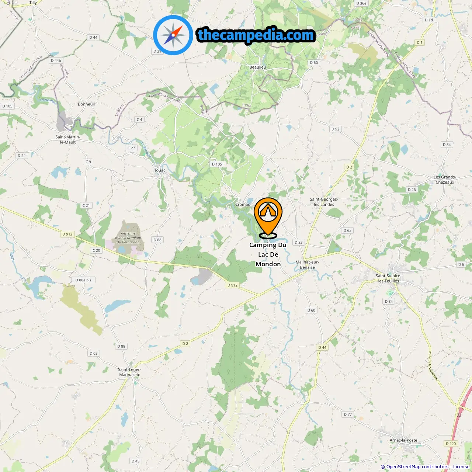Click the D 105 road shield north of Cromac
Screen dimensions: 472x472
pos(217,164)
